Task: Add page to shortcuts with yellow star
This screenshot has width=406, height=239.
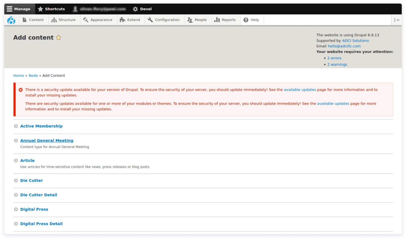Action: point(58,38)
